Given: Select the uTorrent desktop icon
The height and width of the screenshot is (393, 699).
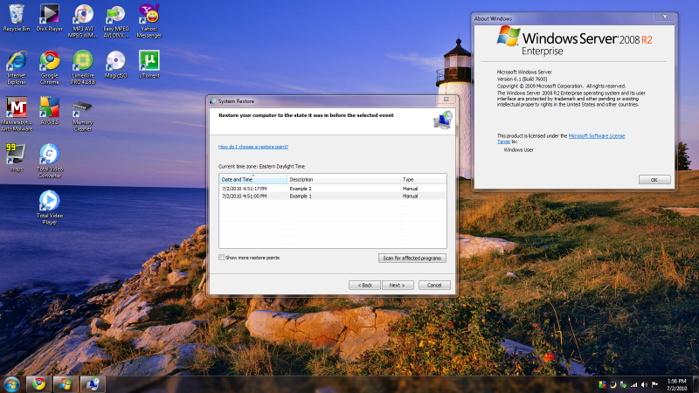Looking at the screenshot, I should [x=149, y=65].
